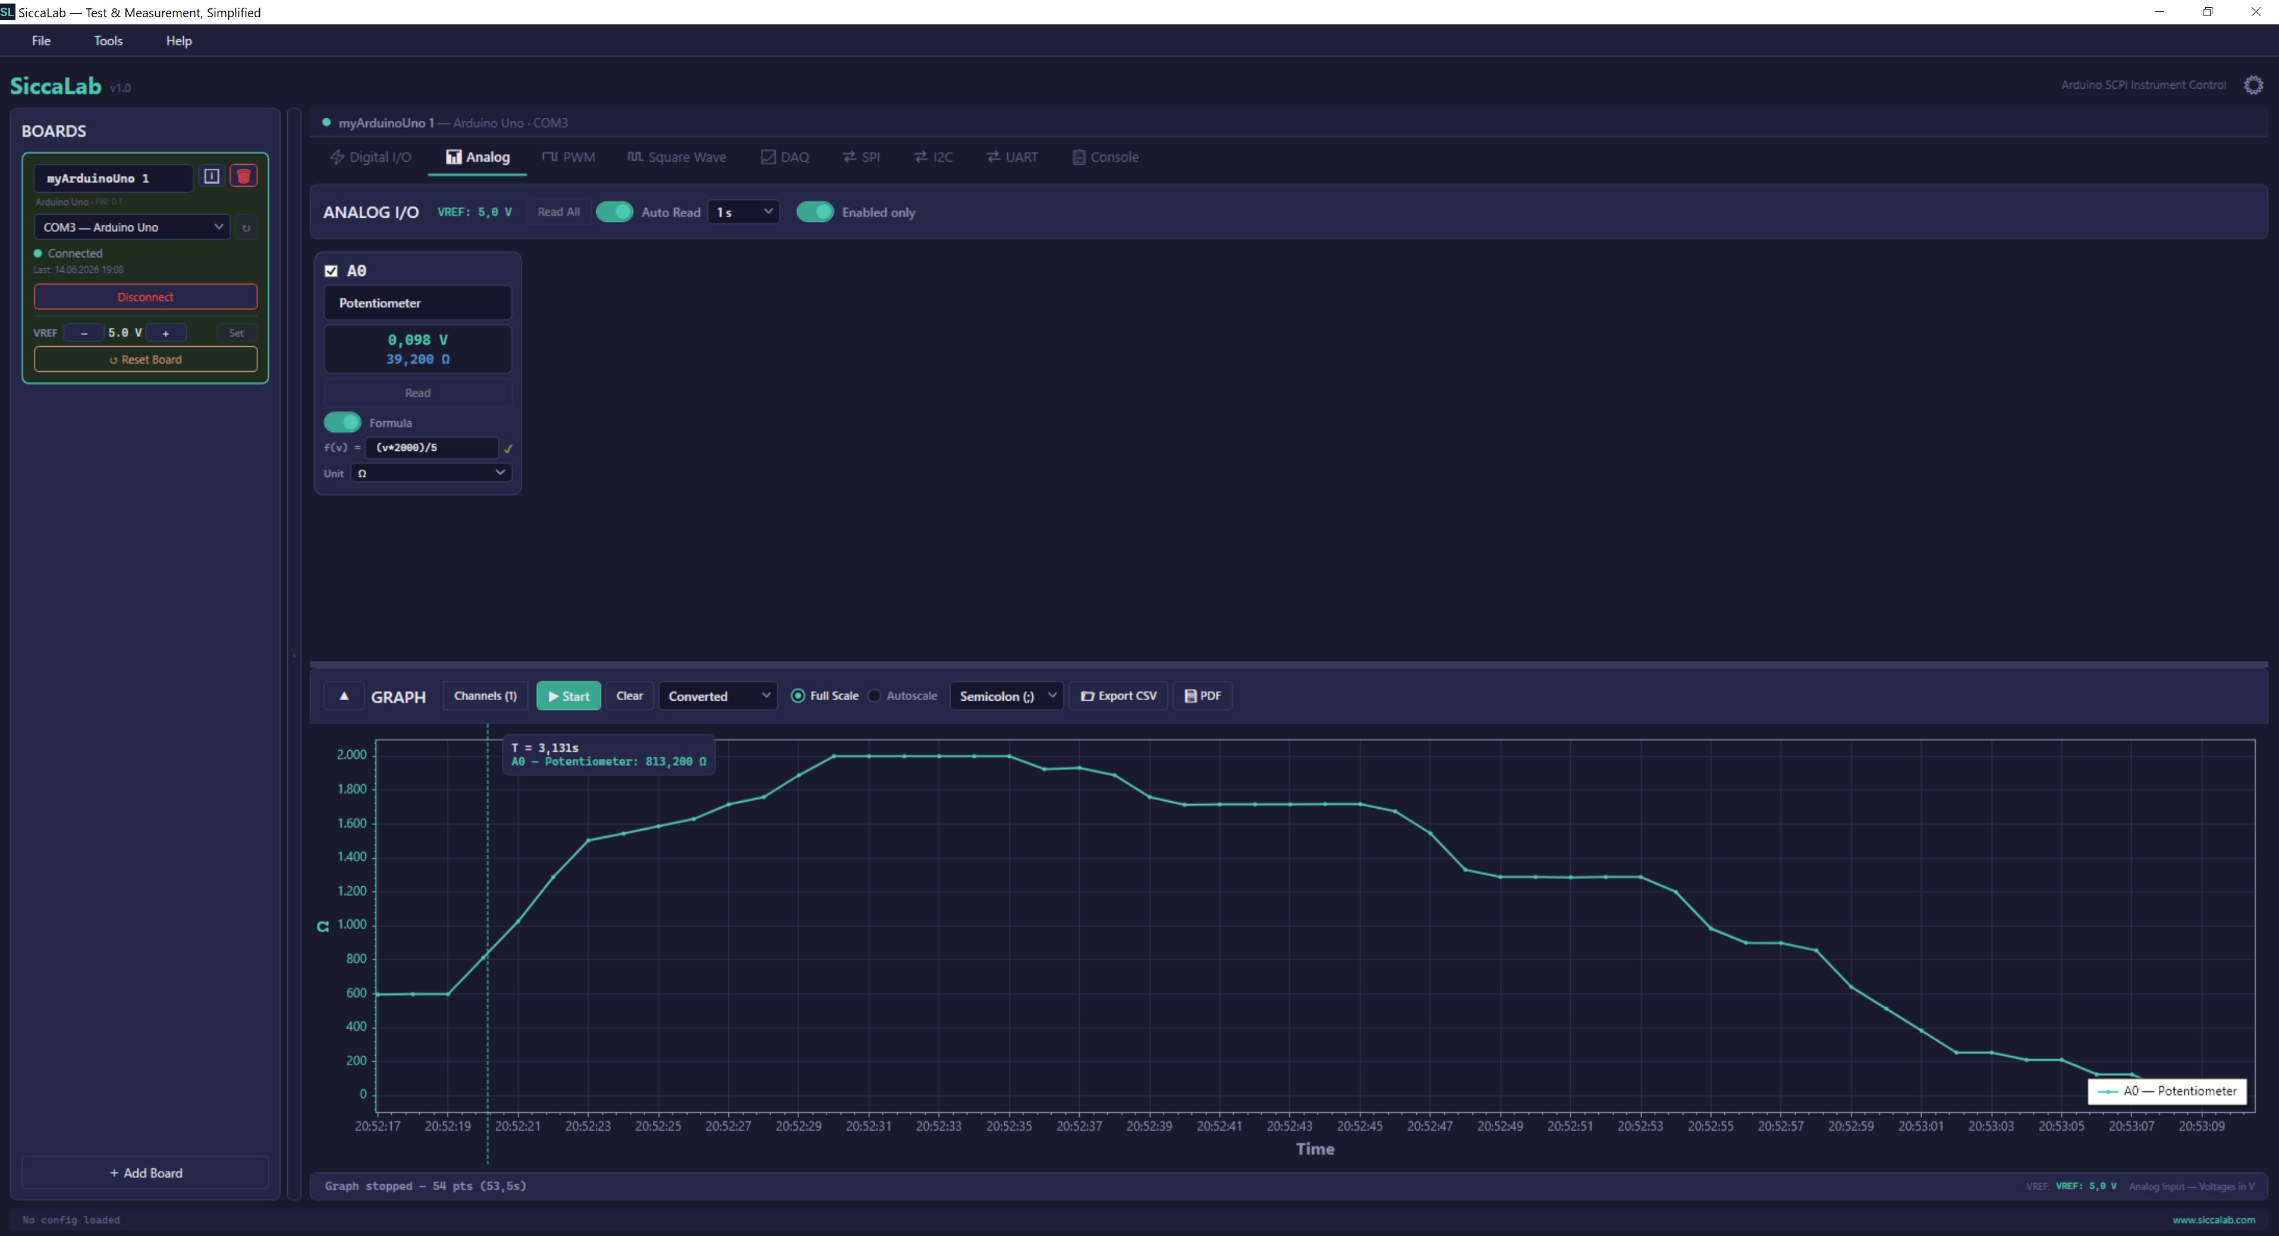Increase VREF with the plus button
This screenshot has height=1236, width=2279.
[x=165, y=334]
